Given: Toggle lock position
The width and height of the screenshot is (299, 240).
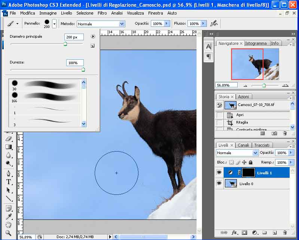Looking at the screenshot, I should coord(244,162).
